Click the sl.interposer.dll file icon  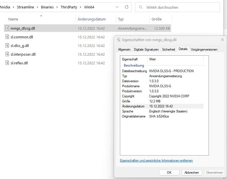(x=7, y=54)
